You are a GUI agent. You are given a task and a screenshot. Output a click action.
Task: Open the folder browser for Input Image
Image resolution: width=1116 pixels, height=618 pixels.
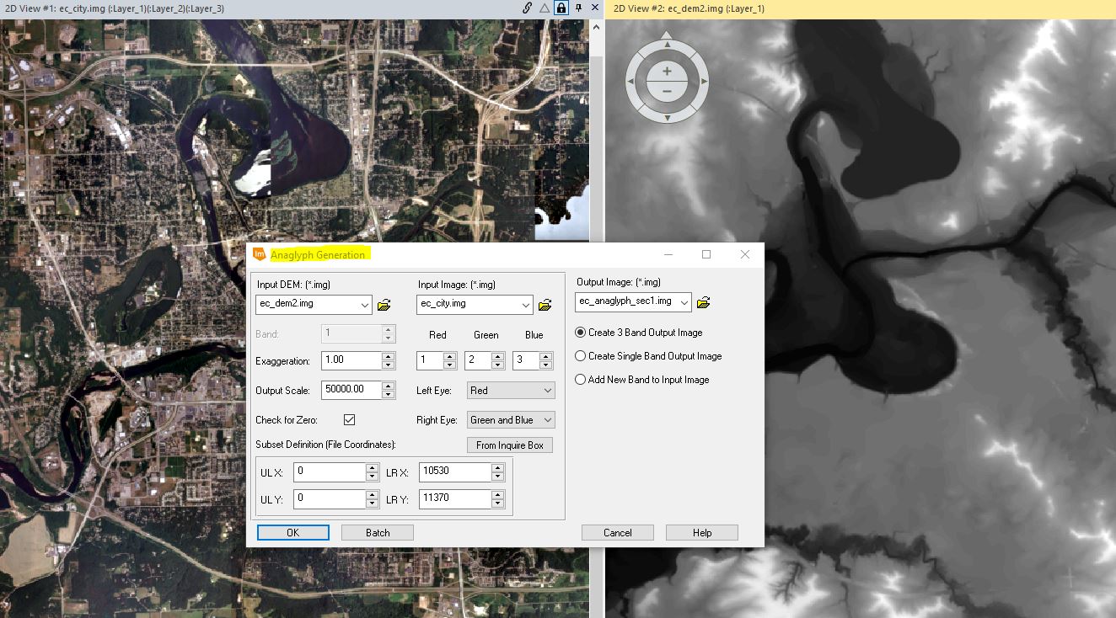point(545,305)
